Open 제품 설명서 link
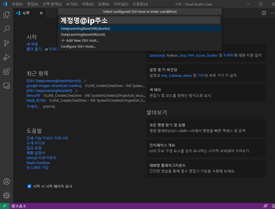 point(36,153)
